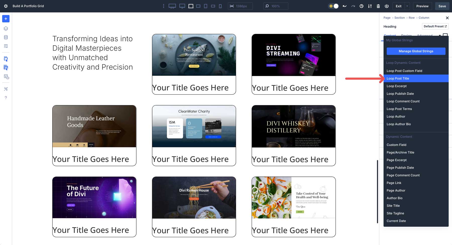Select the tablet landscape view
The width and height of the screenshot is (452, 245).
(x=198, y=6)
